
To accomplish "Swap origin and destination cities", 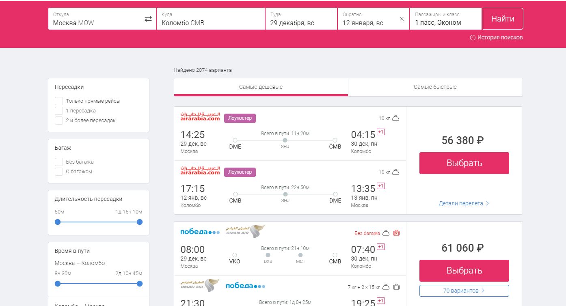I will (148, 19).
